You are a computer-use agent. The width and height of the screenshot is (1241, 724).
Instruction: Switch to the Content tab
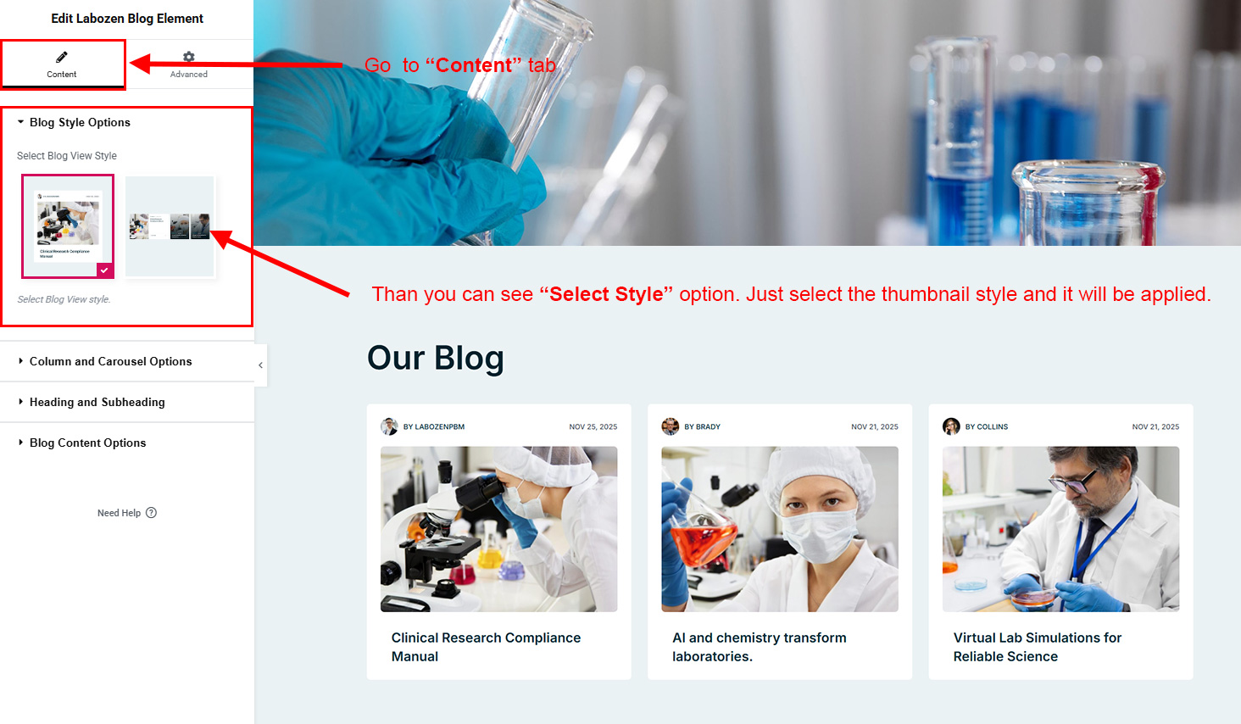tap(62, 64)
